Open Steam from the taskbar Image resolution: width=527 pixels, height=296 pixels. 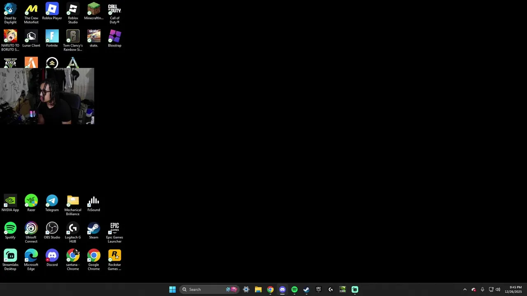(x=306, y=289)
